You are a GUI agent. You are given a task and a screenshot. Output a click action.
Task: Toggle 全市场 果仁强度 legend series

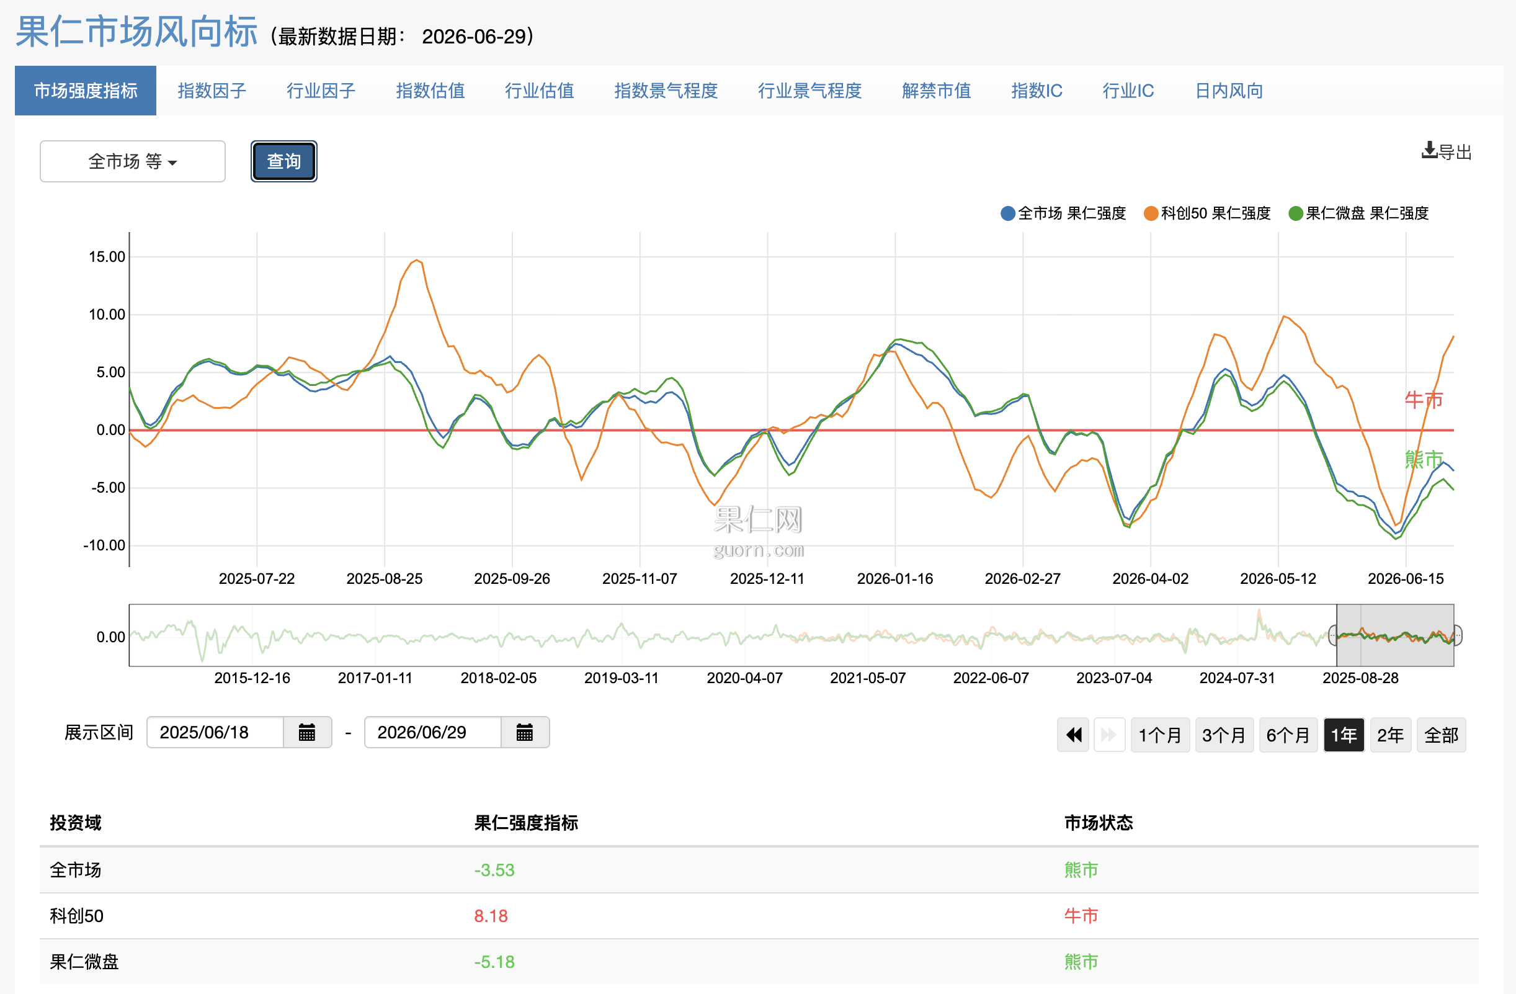pos(1063,213)
